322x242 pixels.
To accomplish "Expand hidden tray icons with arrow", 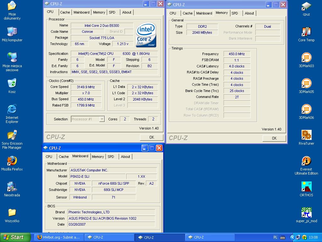I will click(x=292, y=238).
